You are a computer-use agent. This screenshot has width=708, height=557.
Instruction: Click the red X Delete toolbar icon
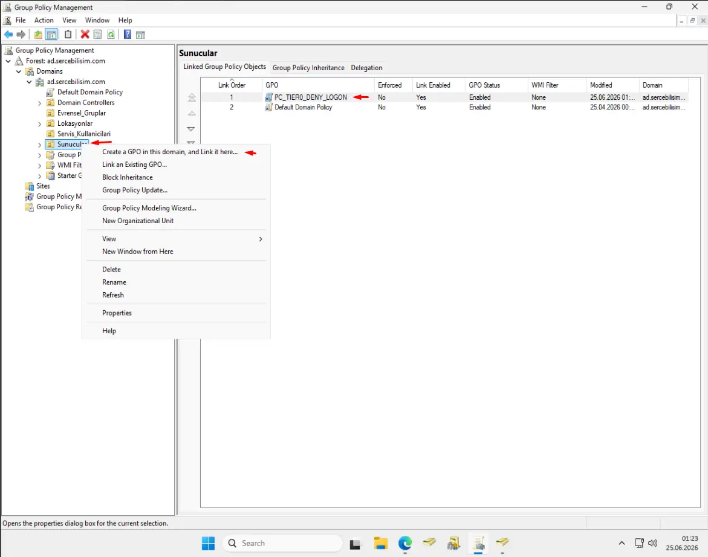[85, 34]
